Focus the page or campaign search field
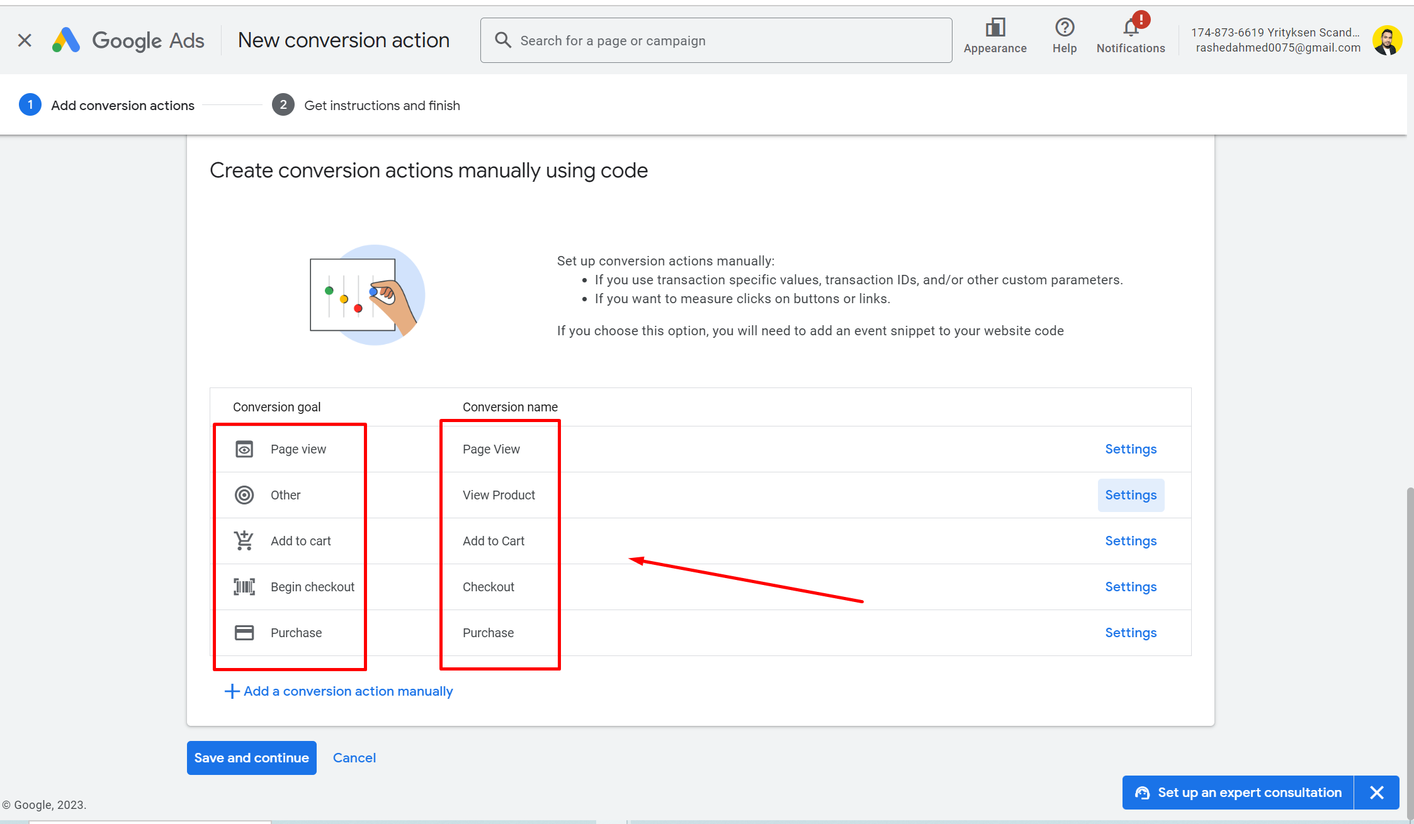The width and height of the screenshot is (1414, 824). coord(716,40)
